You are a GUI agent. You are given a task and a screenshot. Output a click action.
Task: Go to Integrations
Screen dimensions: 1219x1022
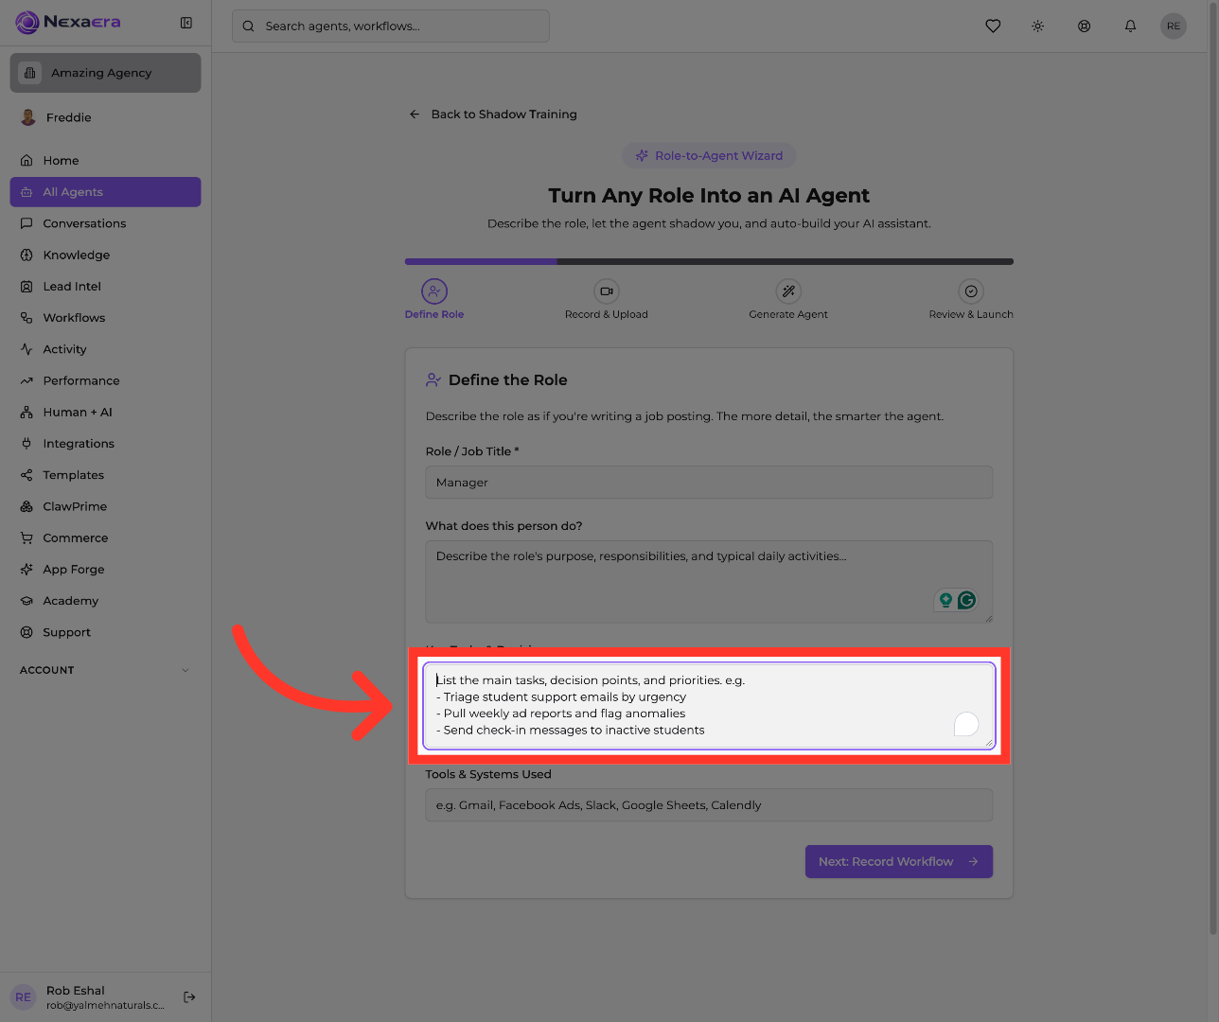(106, 444)
